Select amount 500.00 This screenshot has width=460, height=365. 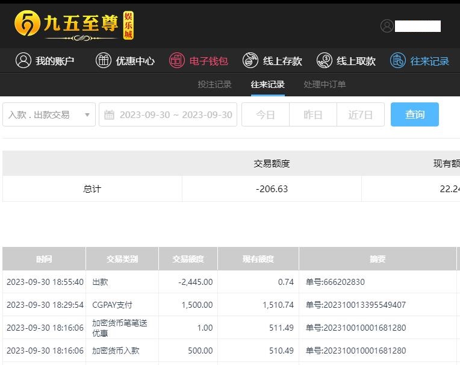(200, 351)
